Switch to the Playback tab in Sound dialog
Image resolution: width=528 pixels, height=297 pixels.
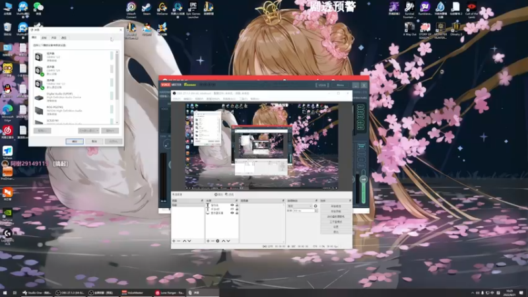coord(34,38)
